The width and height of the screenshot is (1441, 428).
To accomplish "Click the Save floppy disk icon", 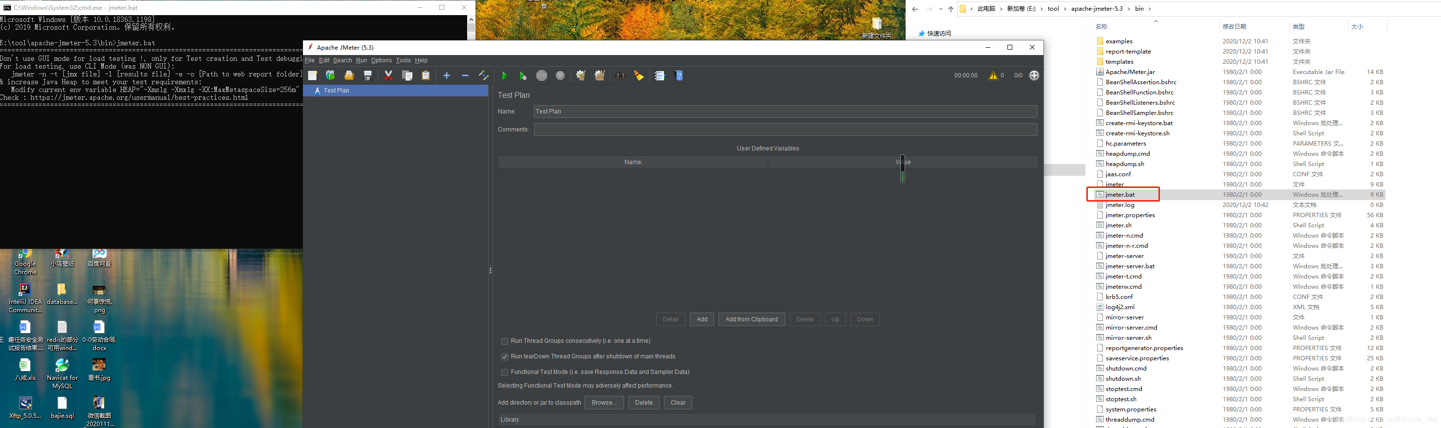I will point(367,75).
